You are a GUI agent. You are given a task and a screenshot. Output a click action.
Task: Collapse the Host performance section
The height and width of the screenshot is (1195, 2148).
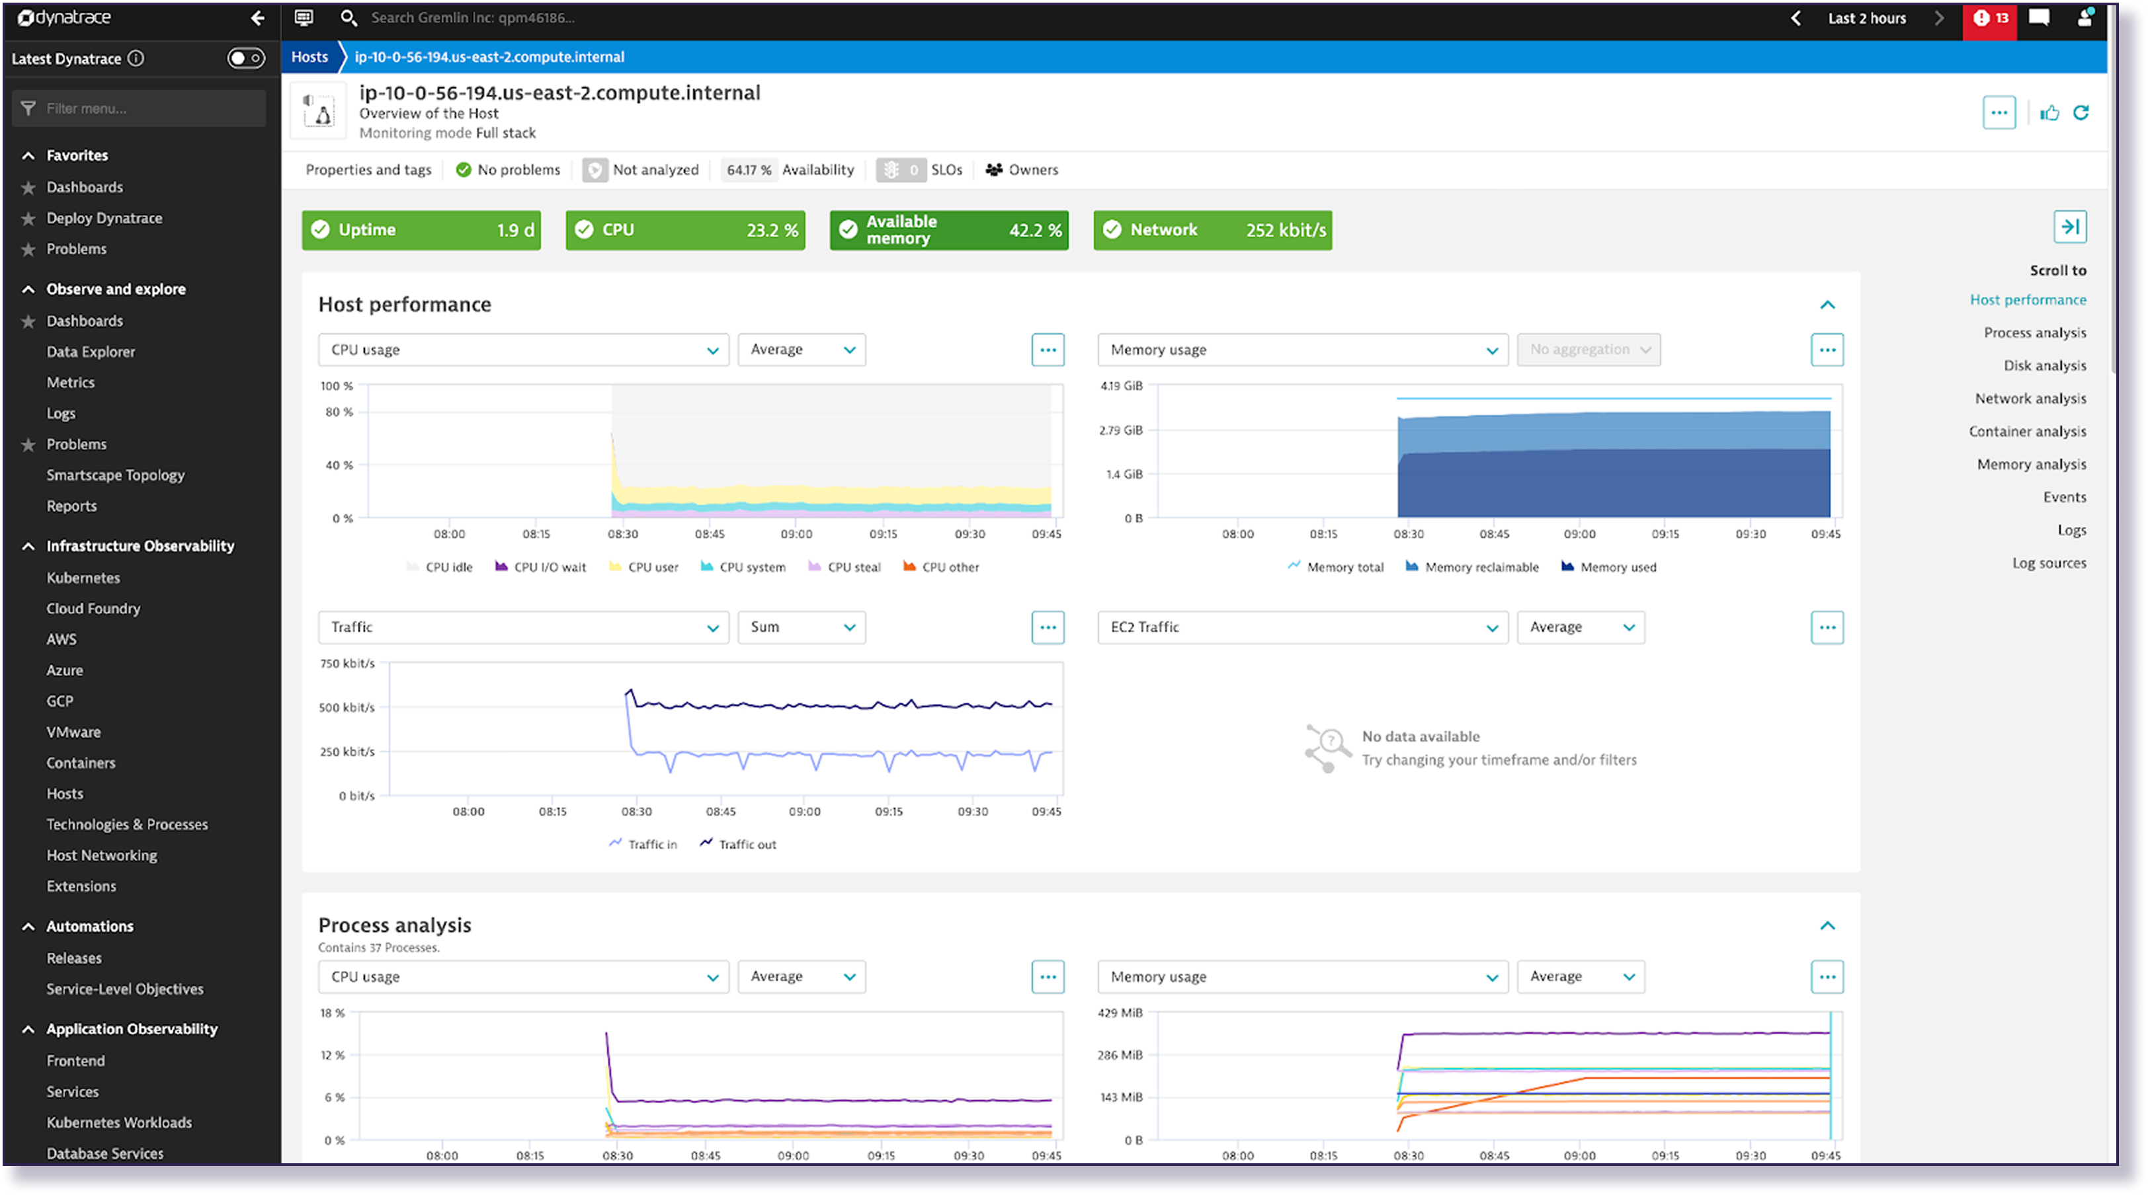point(1827,305)
